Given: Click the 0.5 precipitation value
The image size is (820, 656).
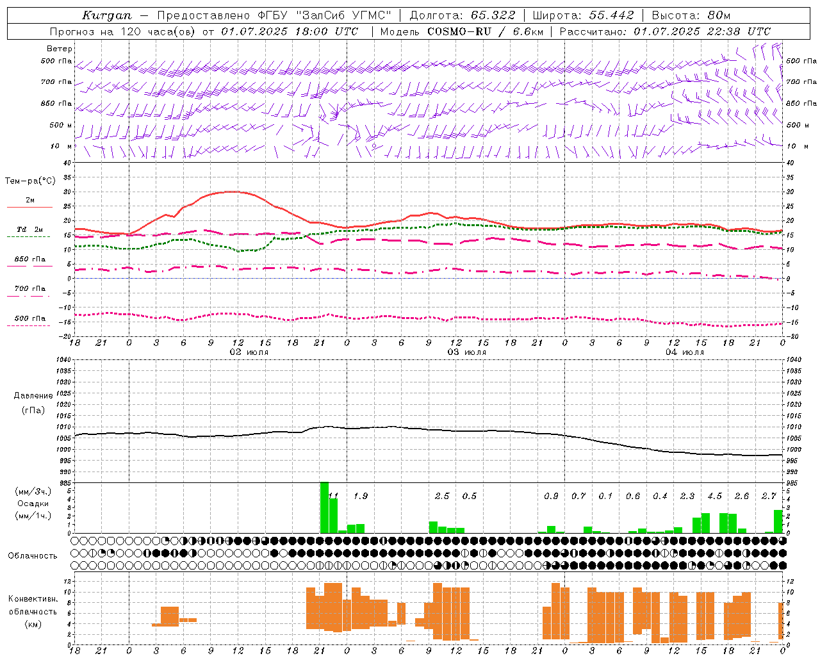Looking at the screenshot, I should click(470, 496).
